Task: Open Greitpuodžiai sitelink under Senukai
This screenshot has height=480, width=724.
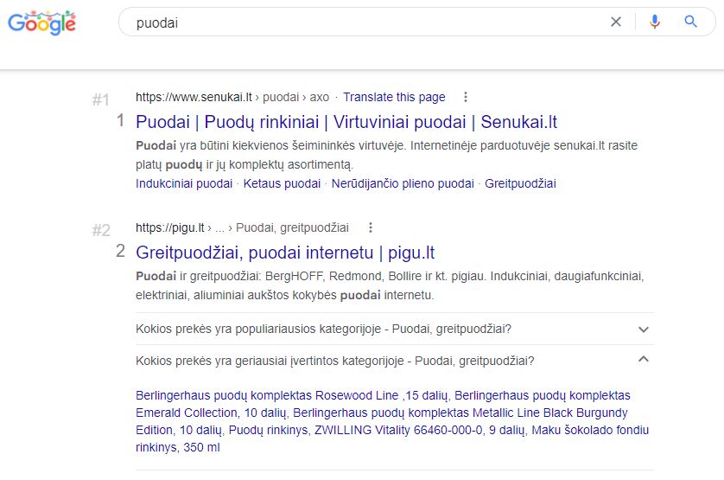Action: click(x=520, y=183)
